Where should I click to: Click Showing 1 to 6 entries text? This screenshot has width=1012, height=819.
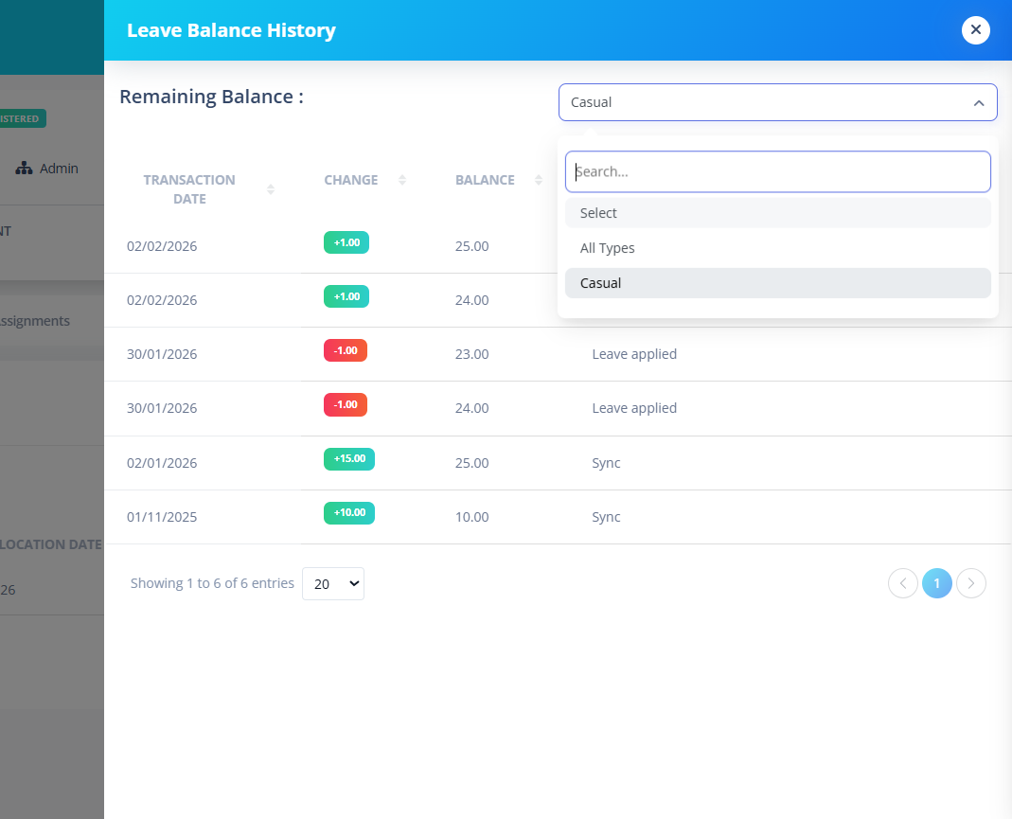[212, 583]
